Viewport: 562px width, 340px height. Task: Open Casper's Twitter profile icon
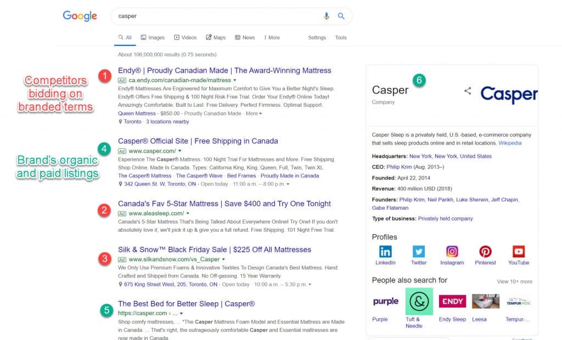pos(419,252)
